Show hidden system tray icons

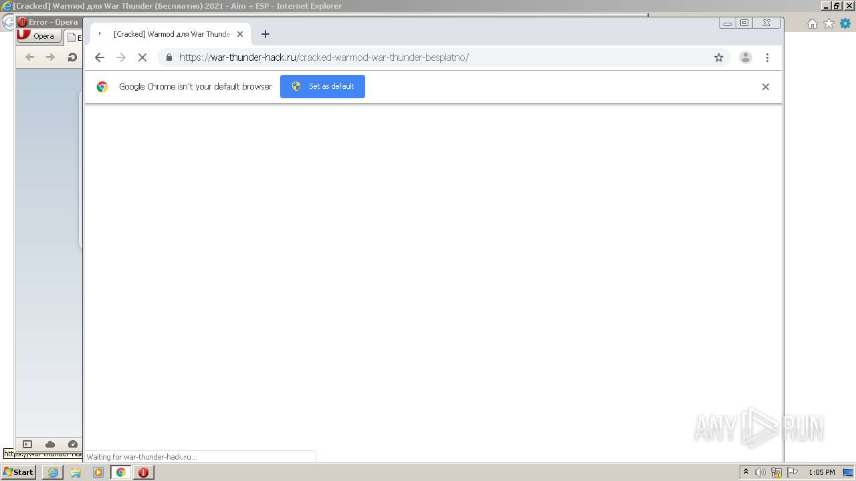point(746,472)
